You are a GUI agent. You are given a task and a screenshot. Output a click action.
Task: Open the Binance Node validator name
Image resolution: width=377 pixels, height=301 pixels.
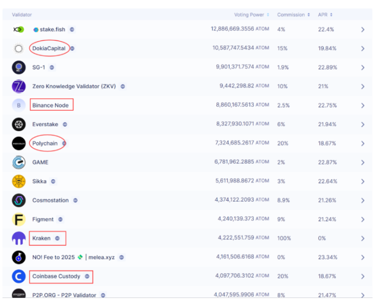(51, 105)
